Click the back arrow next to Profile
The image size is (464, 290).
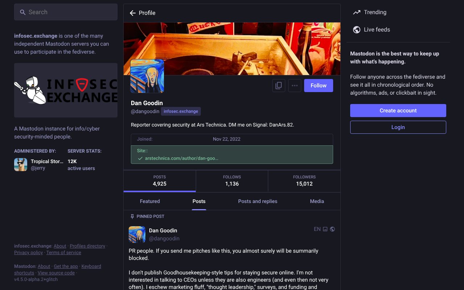133,13
